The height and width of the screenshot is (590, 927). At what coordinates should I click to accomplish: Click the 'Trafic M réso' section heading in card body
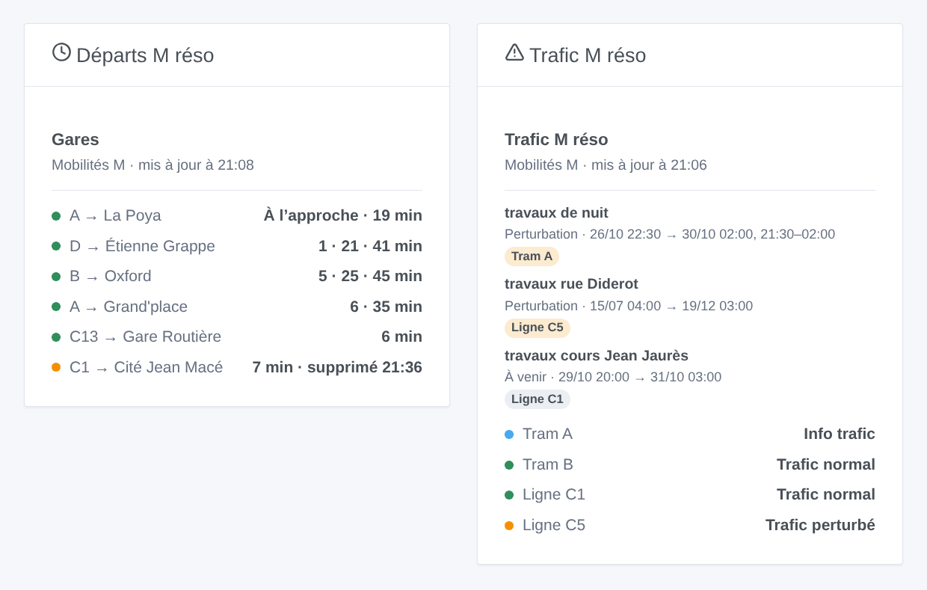(556, 140)
